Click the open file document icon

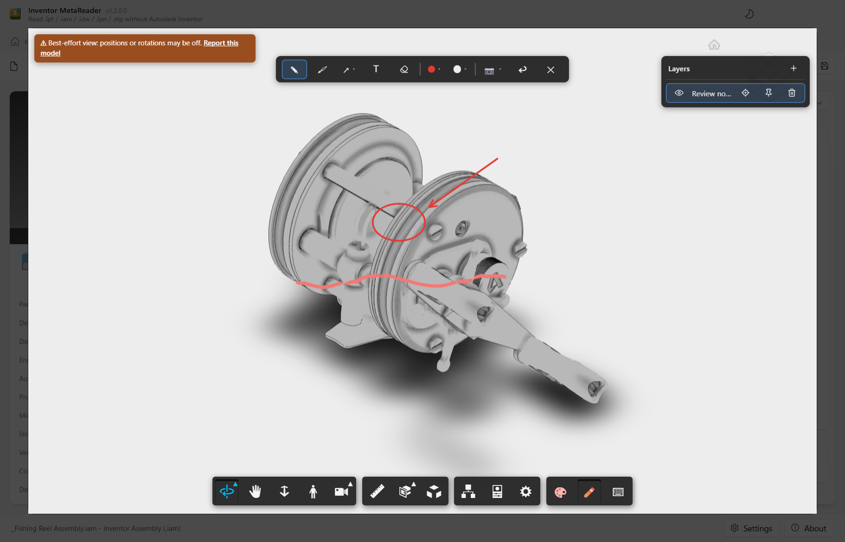tap(14, 66)
